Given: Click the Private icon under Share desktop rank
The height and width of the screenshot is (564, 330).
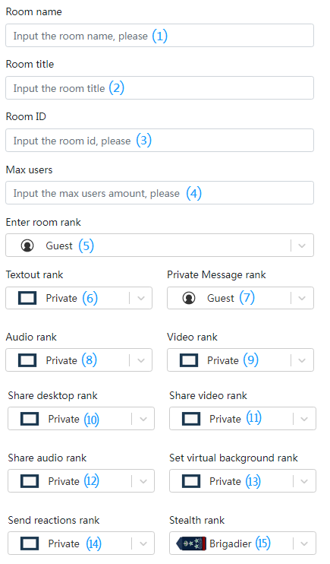Looking at the screenshot, I should (30, 419).
